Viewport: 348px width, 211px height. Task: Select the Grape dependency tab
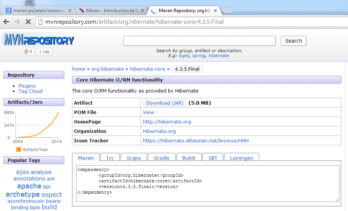point(133,157)
